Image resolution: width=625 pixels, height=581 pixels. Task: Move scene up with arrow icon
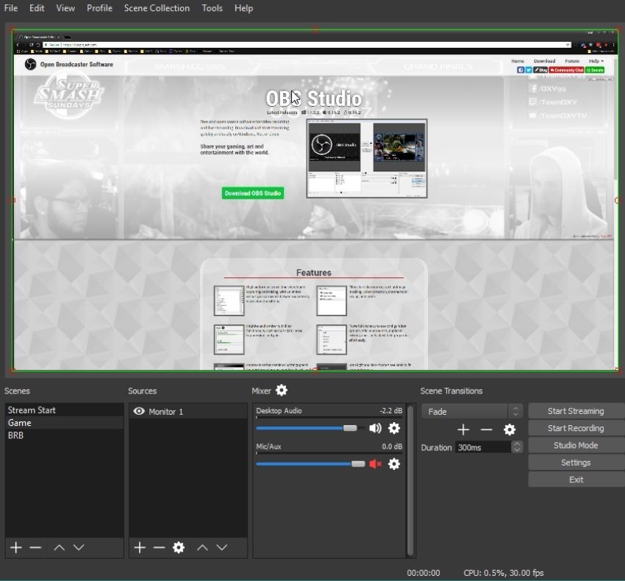point(60,548)
